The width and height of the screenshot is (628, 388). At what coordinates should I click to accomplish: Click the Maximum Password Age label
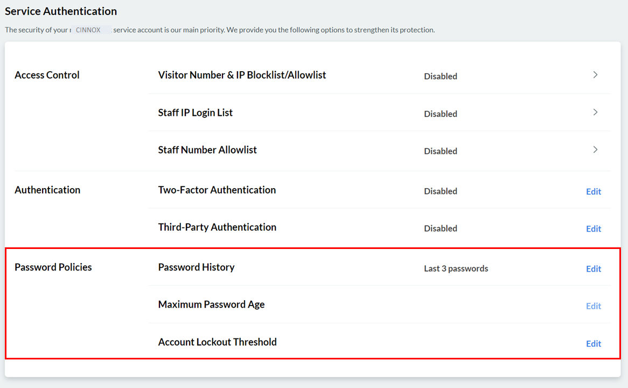pyautogui.click(x=212, y=304)
